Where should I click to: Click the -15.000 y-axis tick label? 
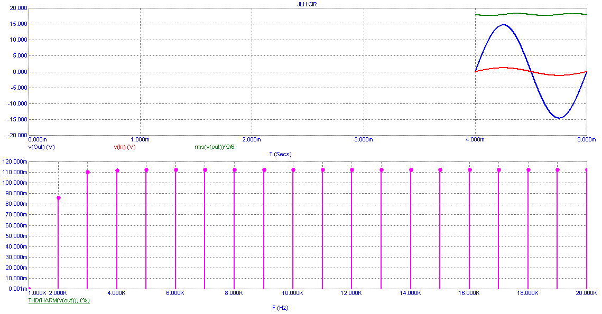pos(18,119)
